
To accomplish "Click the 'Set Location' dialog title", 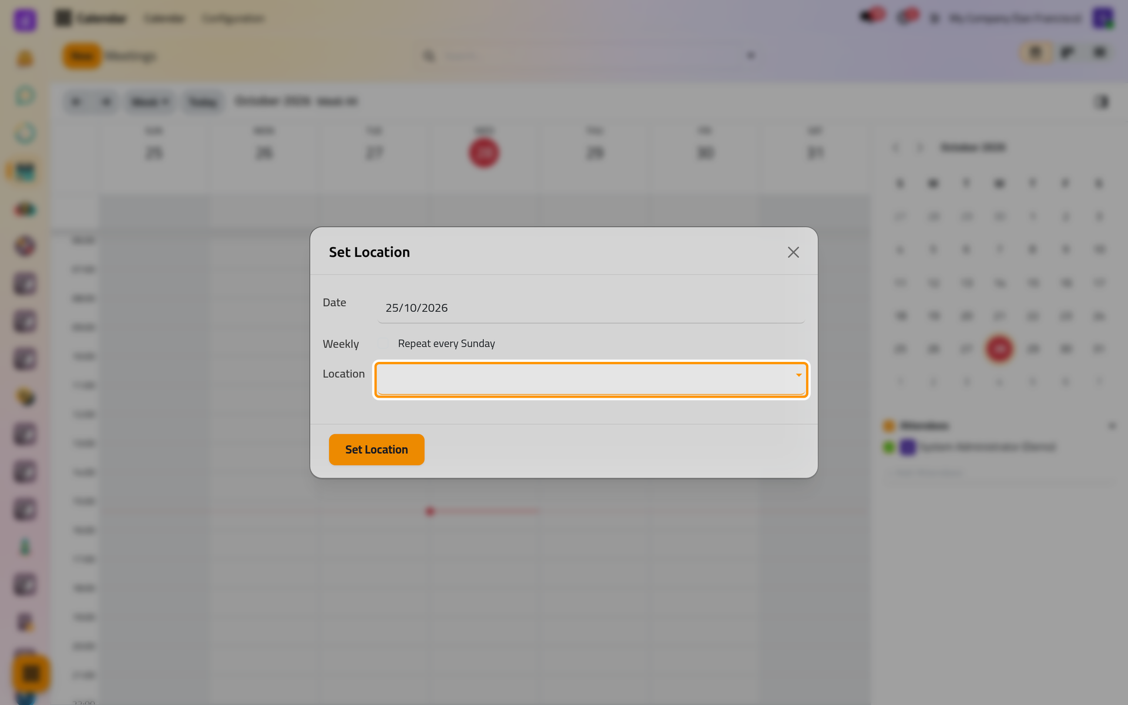I will (370, 252).
